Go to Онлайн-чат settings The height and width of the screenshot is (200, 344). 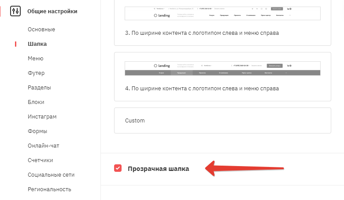44,145
